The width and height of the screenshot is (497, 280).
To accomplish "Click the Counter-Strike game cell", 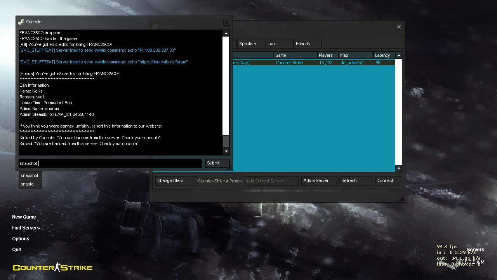I will [x=289, y=63].
